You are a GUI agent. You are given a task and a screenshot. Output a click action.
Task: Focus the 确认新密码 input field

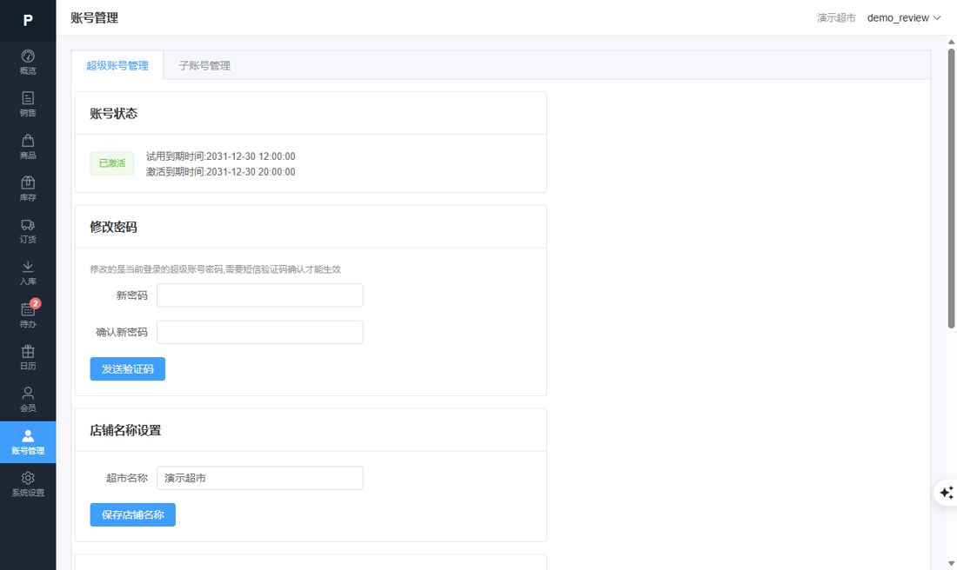(x=260, y=332)
